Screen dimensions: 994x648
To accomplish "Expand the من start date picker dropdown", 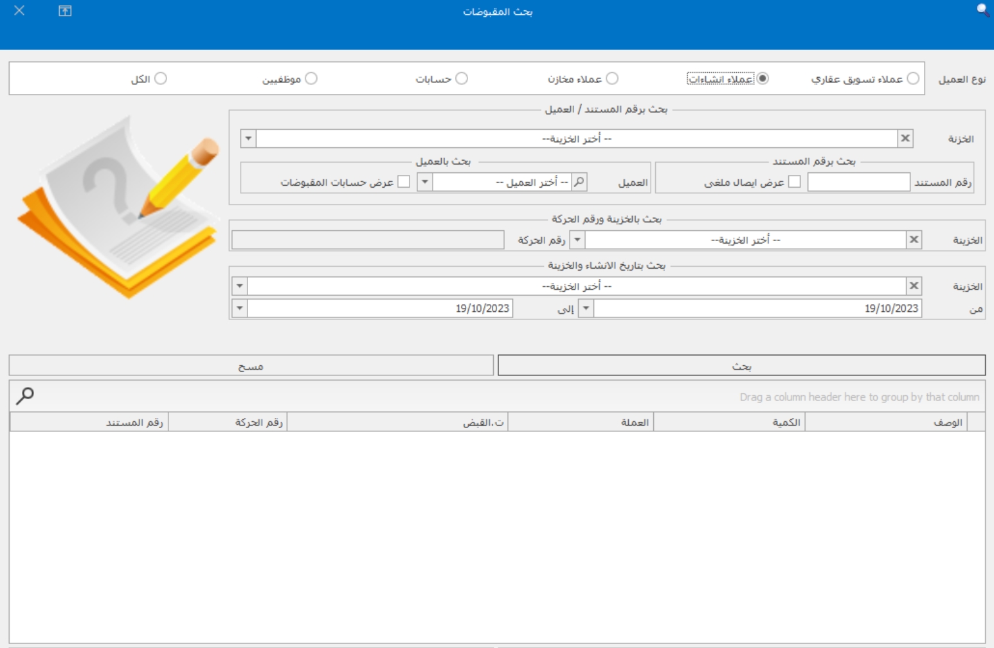I will point(586,309).
